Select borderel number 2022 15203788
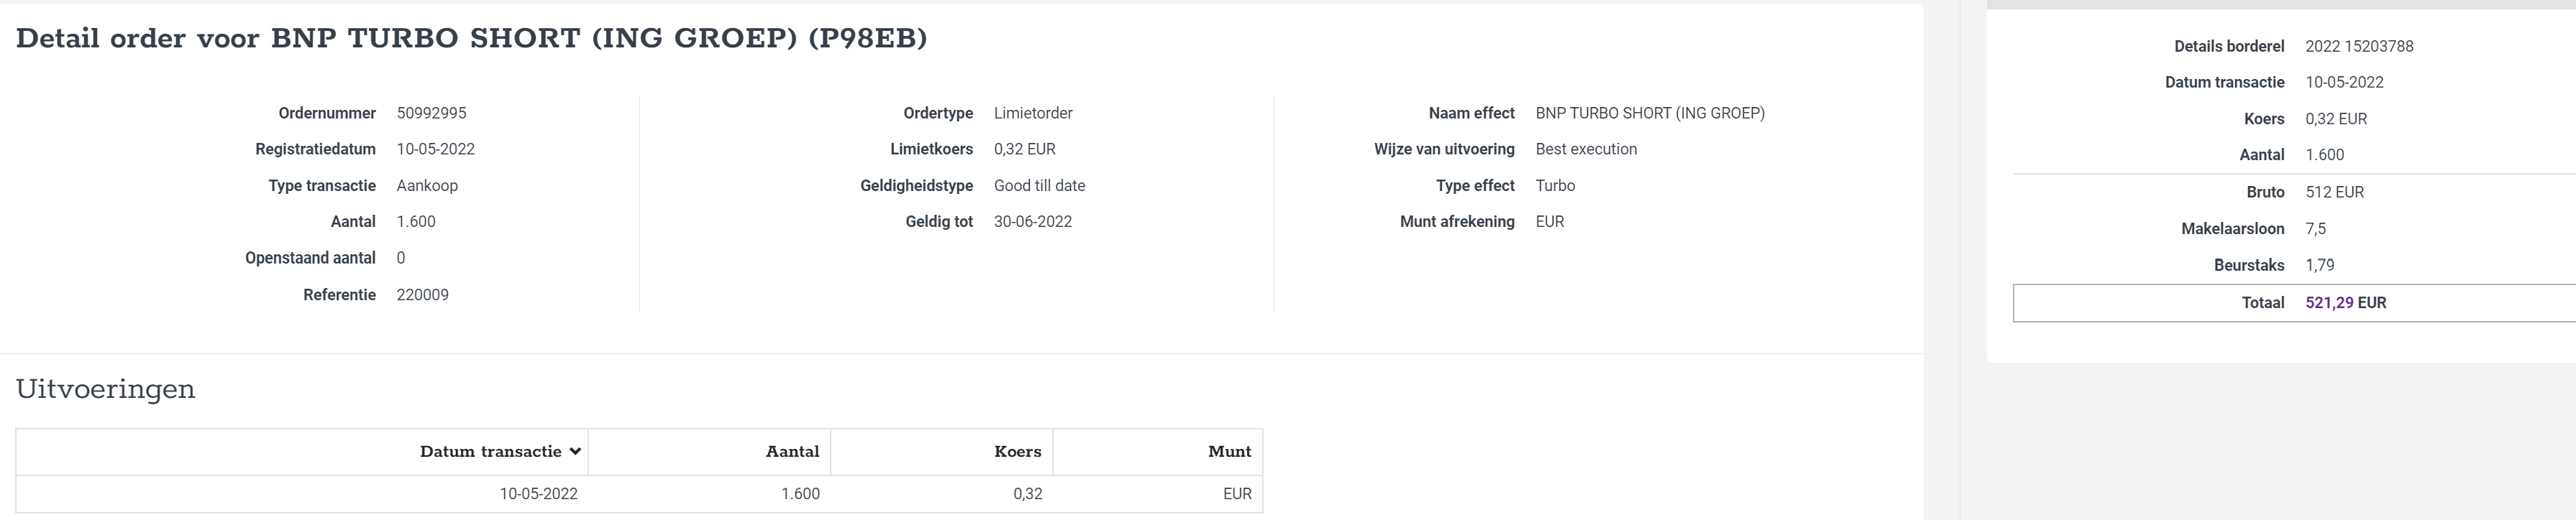 2359,47
